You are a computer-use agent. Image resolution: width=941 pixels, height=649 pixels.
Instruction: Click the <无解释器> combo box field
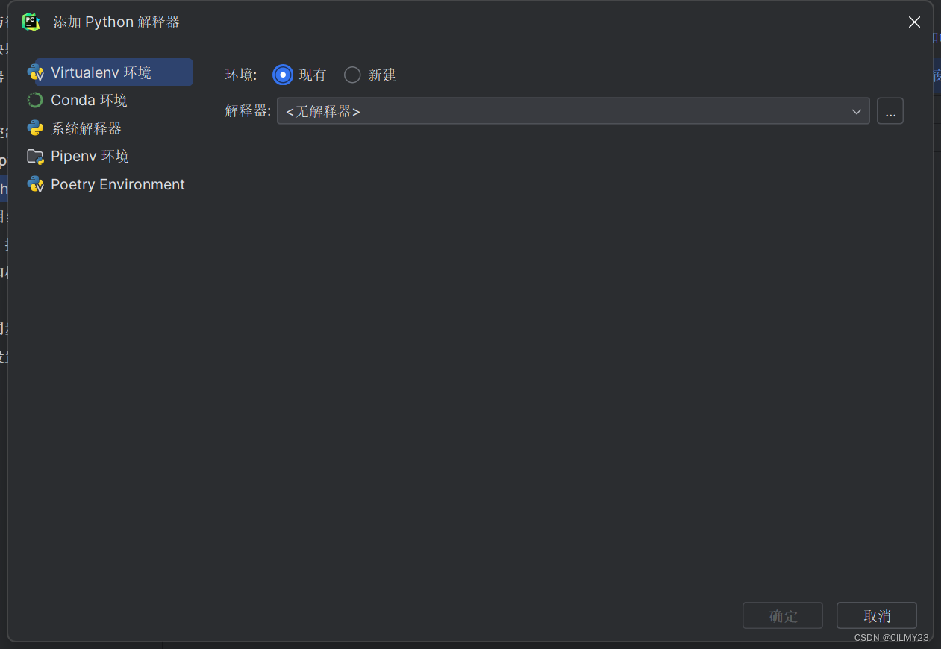click(573, 111)
